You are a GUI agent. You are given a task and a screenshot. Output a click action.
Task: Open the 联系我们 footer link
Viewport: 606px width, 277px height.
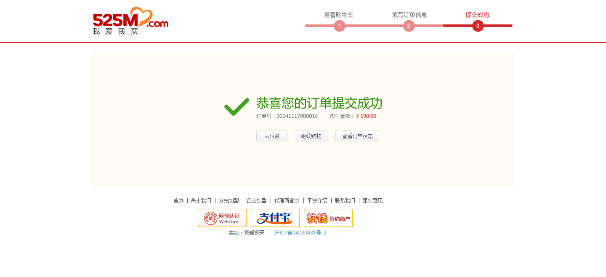pos(345,200)
